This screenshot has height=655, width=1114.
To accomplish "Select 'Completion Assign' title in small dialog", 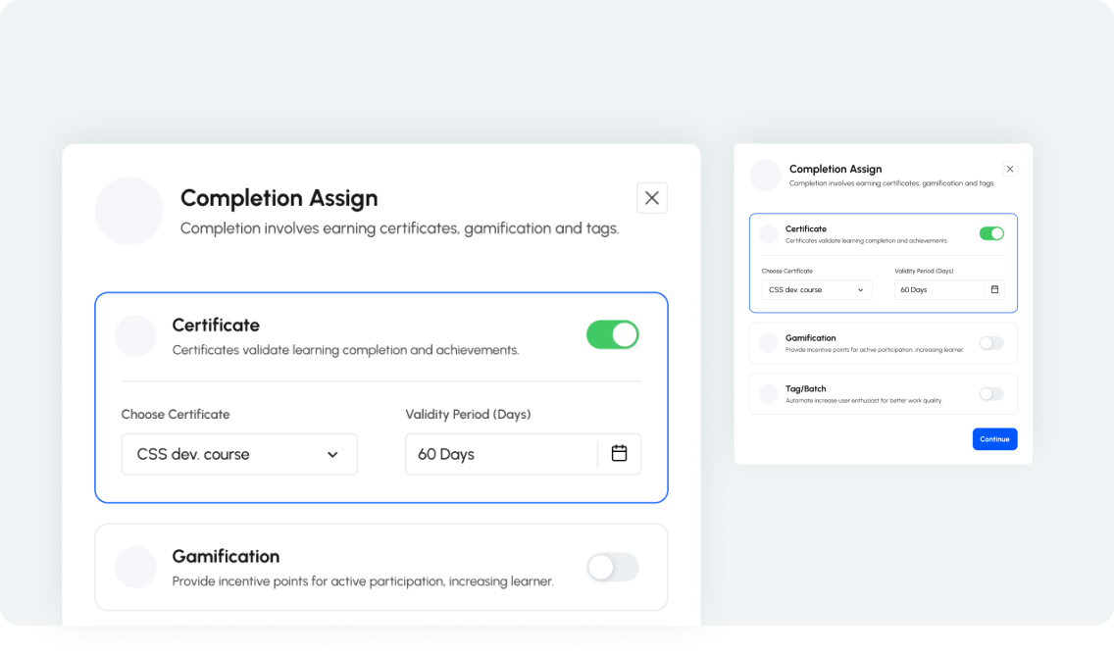I will point(835,169).
